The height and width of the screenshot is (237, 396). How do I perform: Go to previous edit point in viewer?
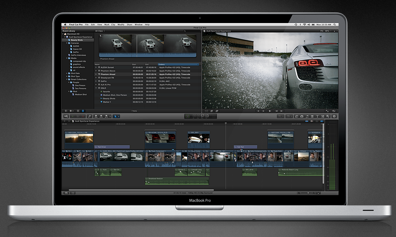coord(276,111)
